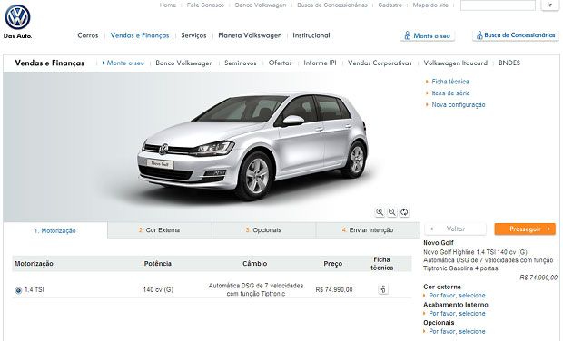The width and height of the screenshot is (563, 341).
Task: Open the Ficha técnica side link
Action: [450, 82]
